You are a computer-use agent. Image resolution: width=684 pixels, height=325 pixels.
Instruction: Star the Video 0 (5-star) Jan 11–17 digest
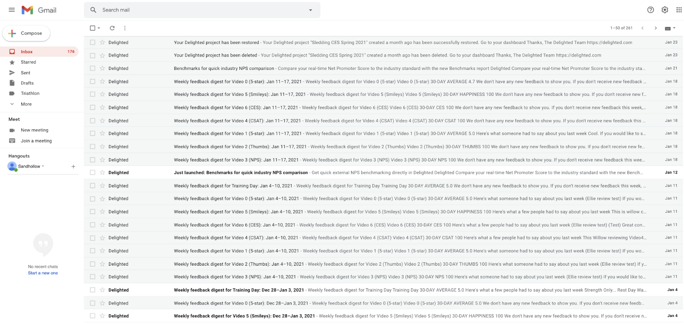102,81
